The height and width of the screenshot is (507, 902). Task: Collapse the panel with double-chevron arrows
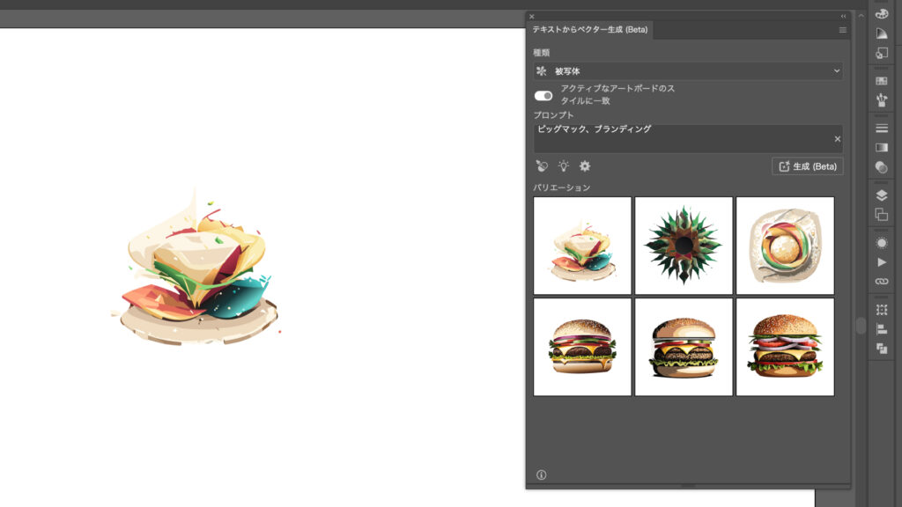pyautogui.click(x=843, y=16)
